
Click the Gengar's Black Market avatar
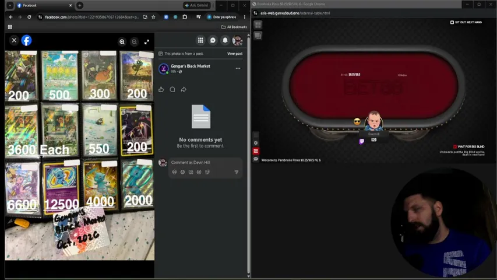(x=164, y=68)
